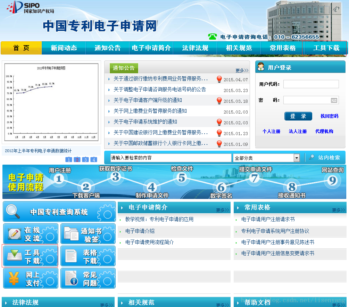Click step 3 获取数字证书 circle
This screenshot has height=307, width=349.
coord(116,177)
